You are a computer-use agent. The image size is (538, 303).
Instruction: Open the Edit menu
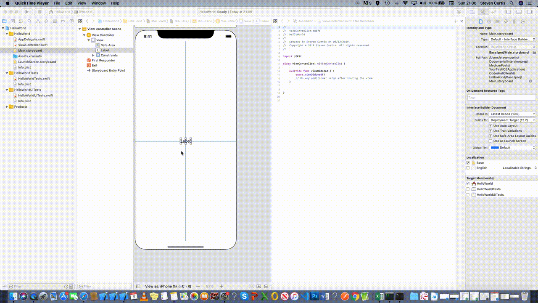tap(69, 3)
